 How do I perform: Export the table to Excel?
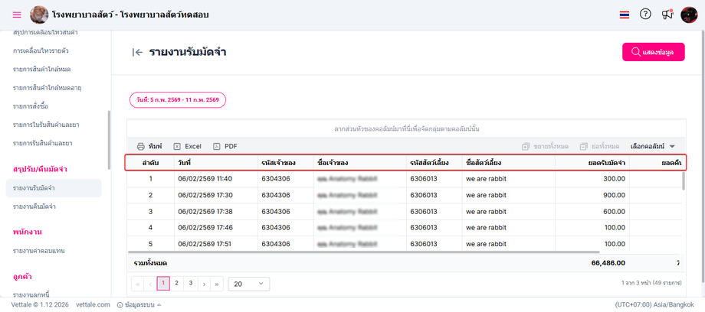tap(188, 146)
